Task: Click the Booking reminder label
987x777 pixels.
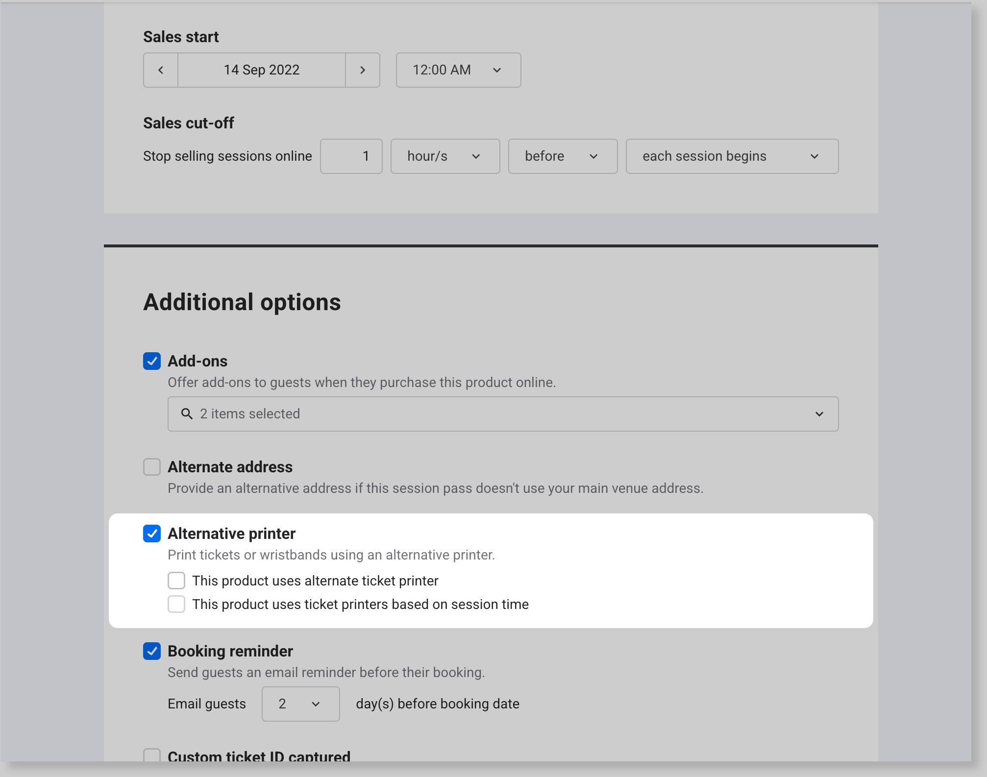Action: pyautogui.click(x=230, y=651)
